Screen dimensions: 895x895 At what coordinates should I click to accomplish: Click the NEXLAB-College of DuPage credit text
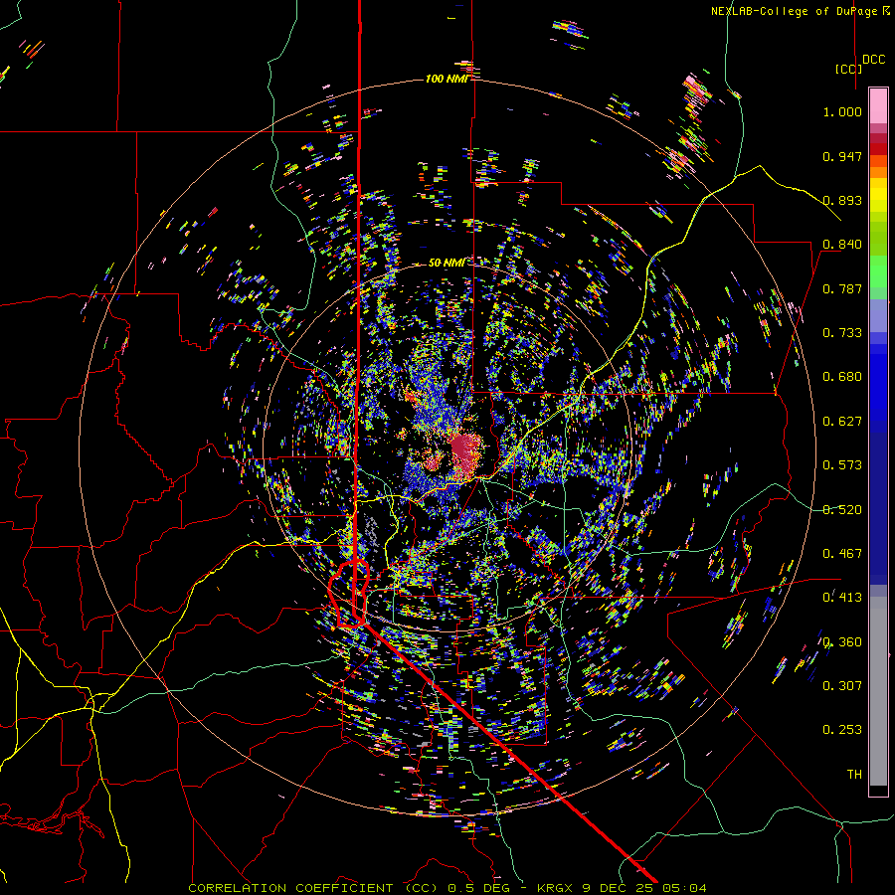click(801, 11)
